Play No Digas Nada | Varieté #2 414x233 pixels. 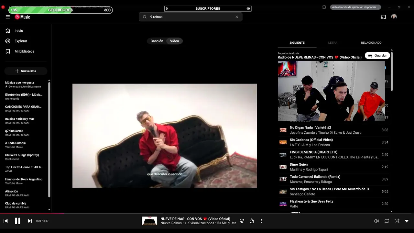334,130
